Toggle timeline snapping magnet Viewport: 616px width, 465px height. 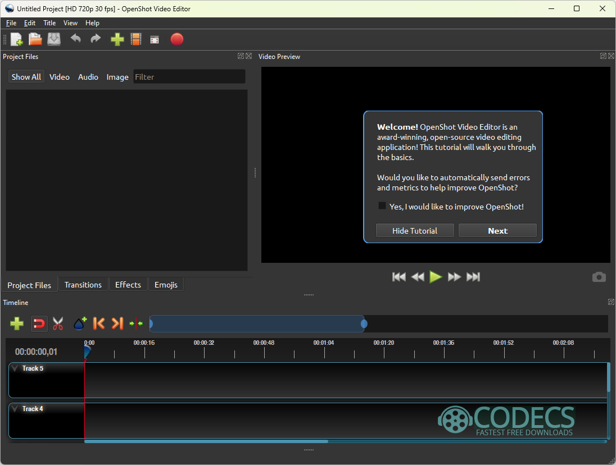(x=39, y=323)
